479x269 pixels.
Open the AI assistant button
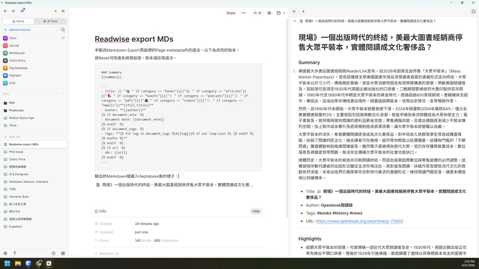[257, 13]
